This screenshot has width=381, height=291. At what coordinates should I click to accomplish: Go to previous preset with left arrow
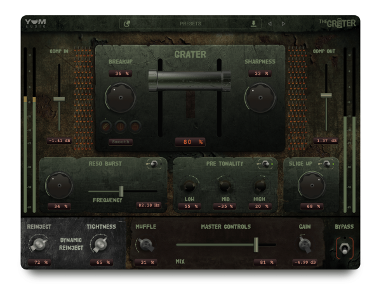point(270,23)
